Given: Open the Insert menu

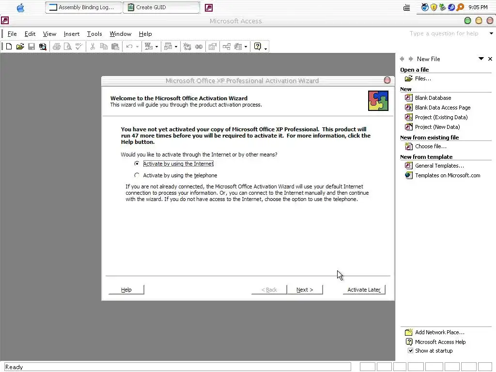Looking at the screenshot, I should pos(72,34).
